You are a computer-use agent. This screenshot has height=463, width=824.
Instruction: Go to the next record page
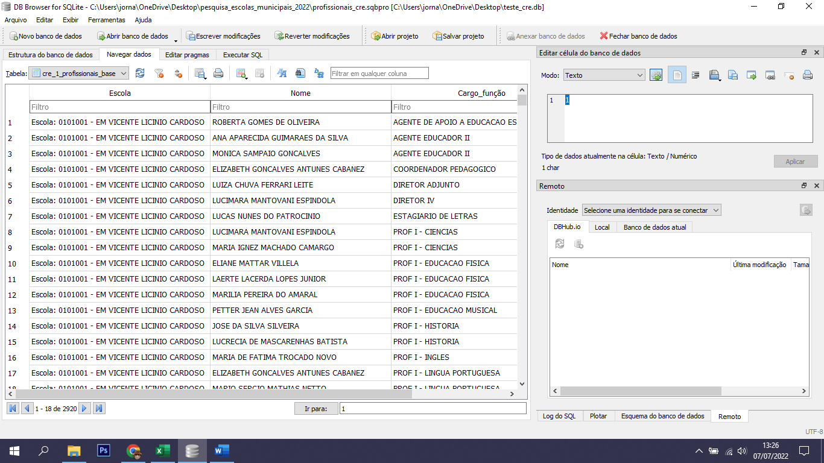coord(85,408)
